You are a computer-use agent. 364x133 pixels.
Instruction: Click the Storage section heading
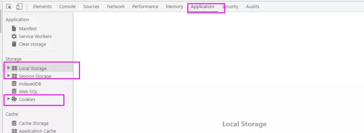coord(13,59)
